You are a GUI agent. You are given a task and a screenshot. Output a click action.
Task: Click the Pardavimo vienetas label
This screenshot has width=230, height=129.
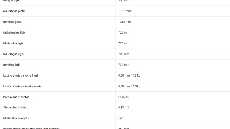point(16,97)
